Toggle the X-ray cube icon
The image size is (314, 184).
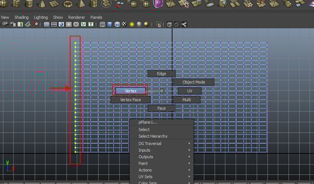[x=169, y=24]
